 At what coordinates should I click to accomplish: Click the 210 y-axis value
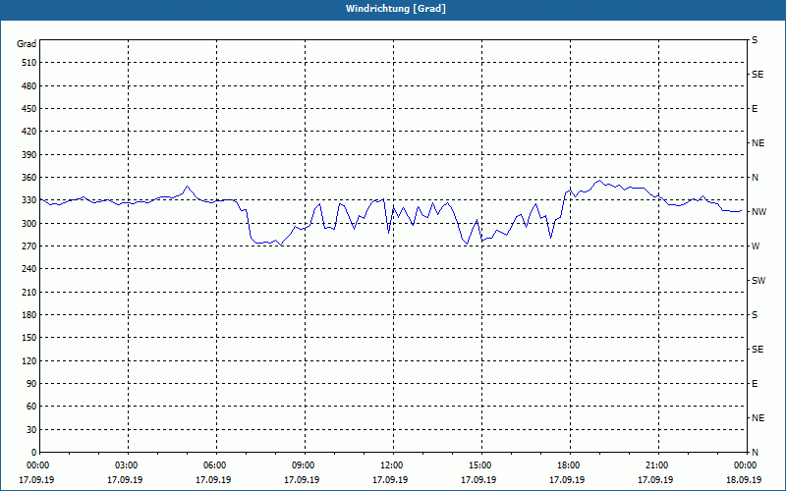coord(29,292)
